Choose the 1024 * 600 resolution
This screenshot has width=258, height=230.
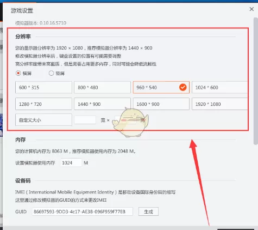(220, 87)
